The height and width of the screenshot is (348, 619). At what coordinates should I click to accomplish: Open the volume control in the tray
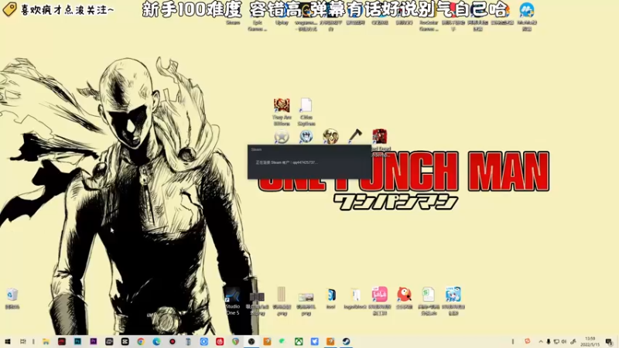click(x=564, y=342)
